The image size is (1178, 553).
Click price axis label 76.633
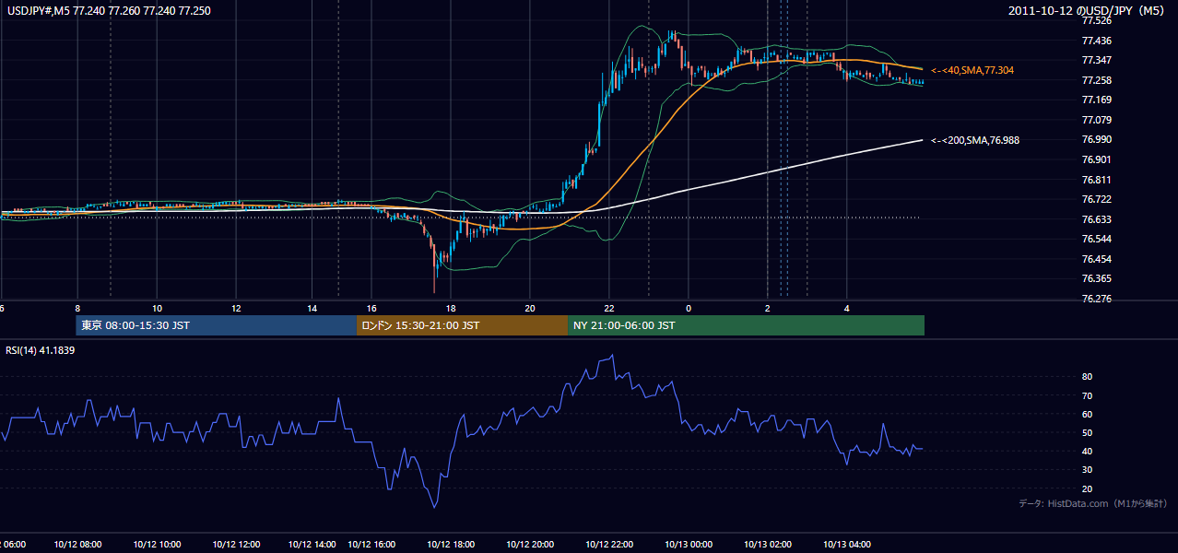click(1096, 219)
